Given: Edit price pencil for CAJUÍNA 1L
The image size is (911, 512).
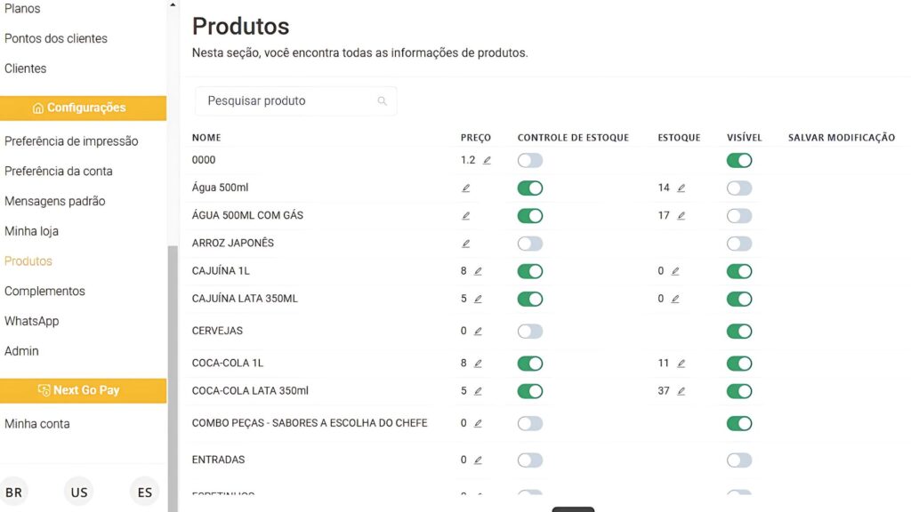Looking at the screenshot, I should click(478, 271).
